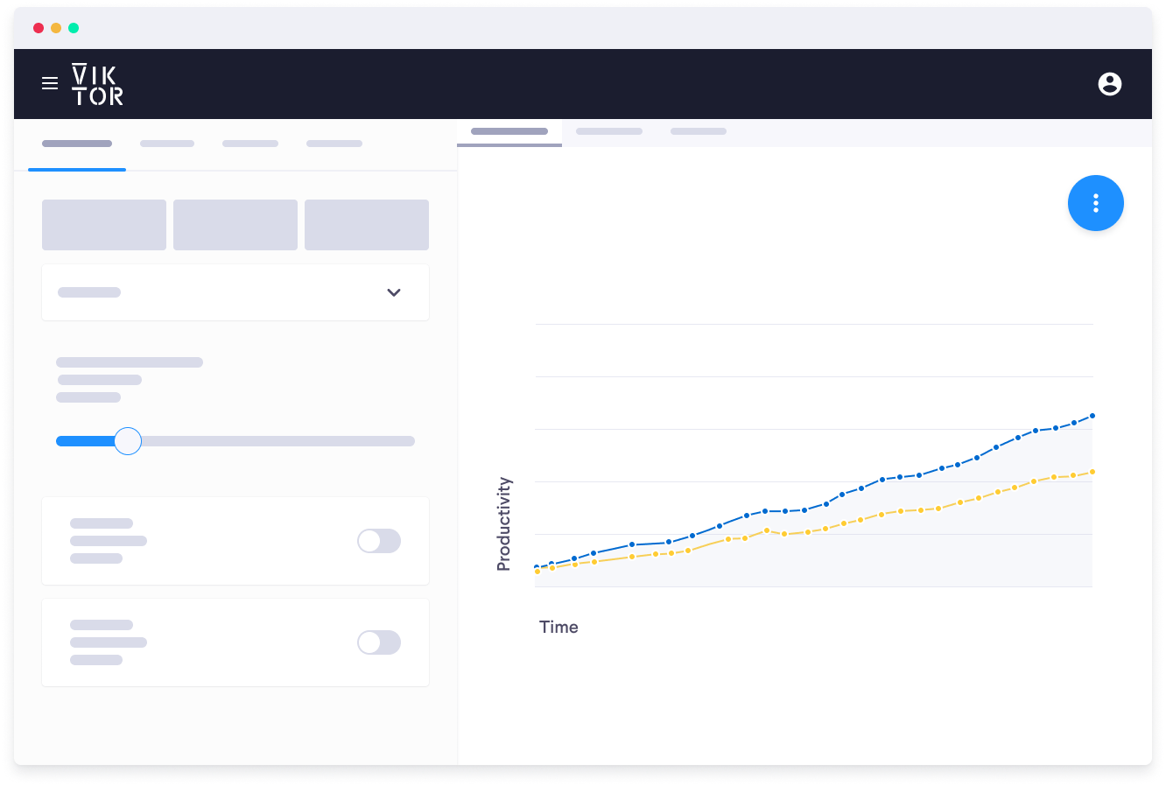The height and width of the screenshot is (786, 1166).
Task: Click the "Time" axis label
Action: point(558,627)
